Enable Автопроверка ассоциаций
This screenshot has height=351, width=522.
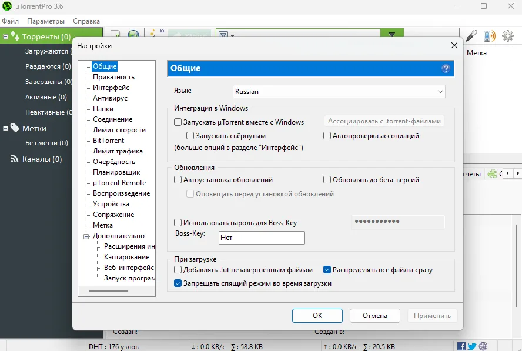click(x=327, y=135)
